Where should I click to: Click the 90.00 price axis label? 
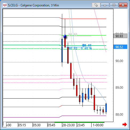(x=119, y=61)
